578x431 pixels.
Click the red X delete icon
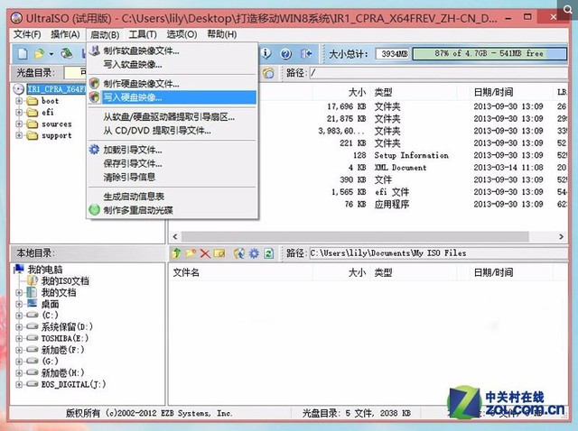[205, 253]
